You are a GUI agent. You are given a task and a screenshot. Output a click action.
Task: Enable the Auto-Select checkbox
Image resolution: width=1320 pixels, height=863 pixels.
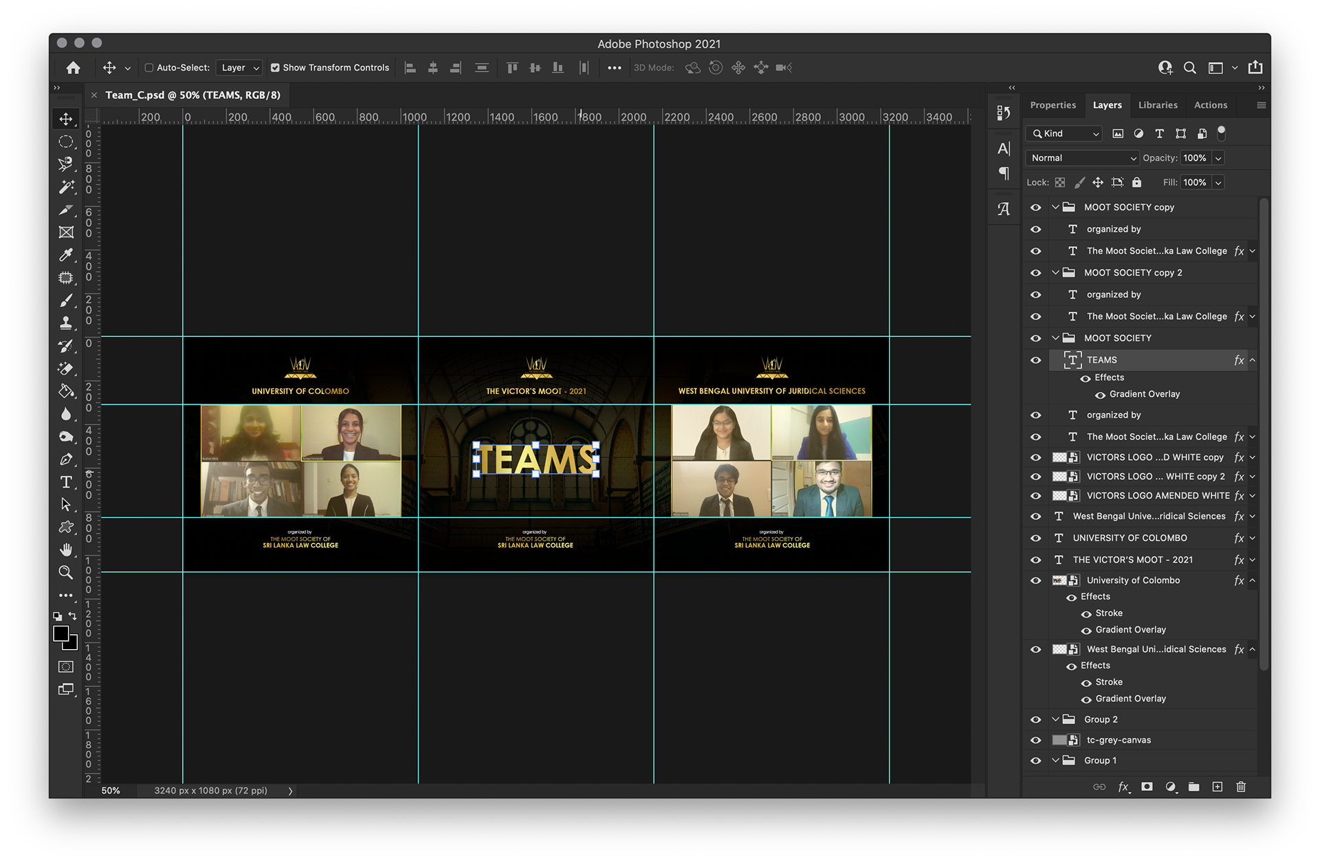tap(148, 67)
